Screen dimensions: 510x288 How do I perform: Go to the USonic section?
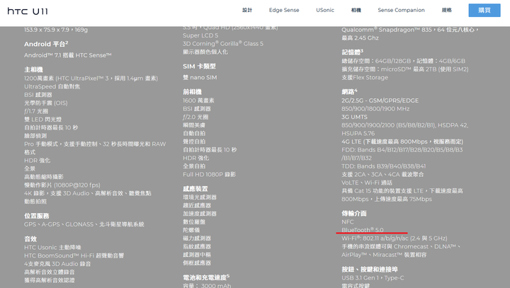click(x=325, y=10)
